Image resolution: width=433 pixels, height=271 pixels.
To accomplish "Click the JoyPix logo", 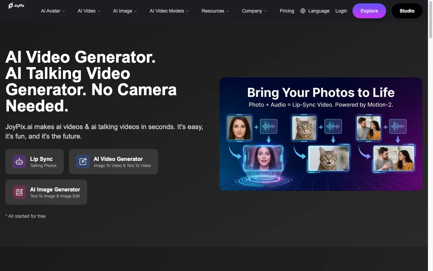I will pyautogui.click(x=16, y=5).
